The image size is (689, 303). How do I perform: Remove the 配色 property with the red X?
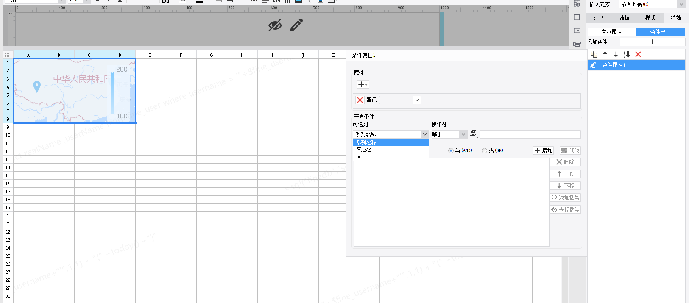click(360, 100)
